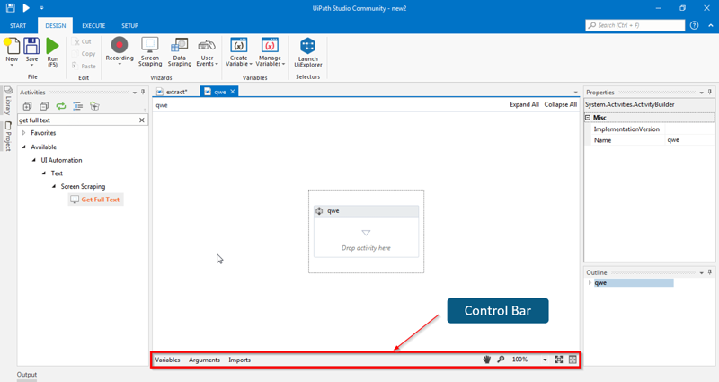Click Collapse All in the designer
Image resolution: width=719 pixels, height=382 pixels.
pyautogui.click(x=560, y=104)
